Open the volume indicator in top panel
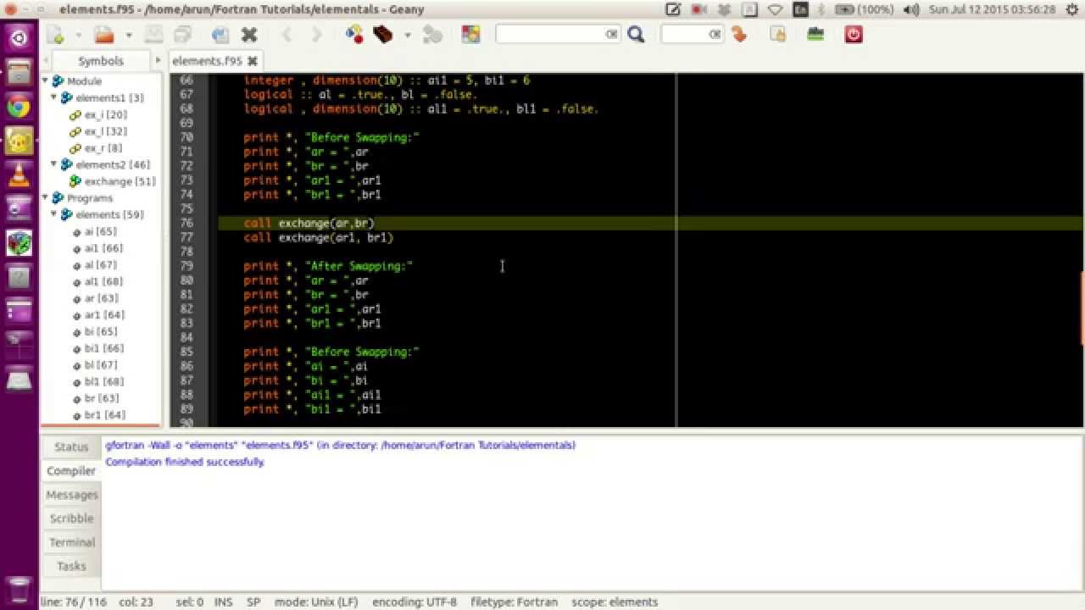The image size is (1085, 610). pos(911,9)
